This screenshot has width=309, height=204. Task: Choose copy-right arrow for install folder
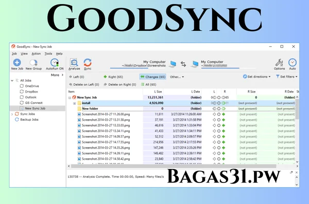(x=224, y=103)
